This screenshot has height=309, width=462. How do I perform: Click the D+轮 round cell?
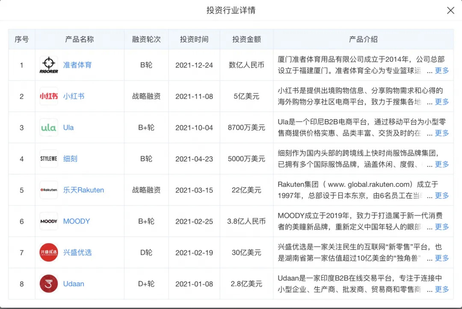(x=146, y=284)
